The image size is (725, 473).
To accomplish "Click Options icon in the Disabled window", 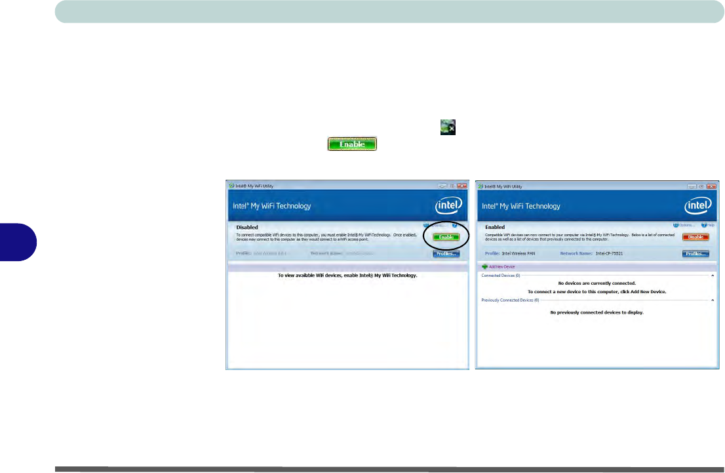I will pyautogui.click(x=426, y=225).
